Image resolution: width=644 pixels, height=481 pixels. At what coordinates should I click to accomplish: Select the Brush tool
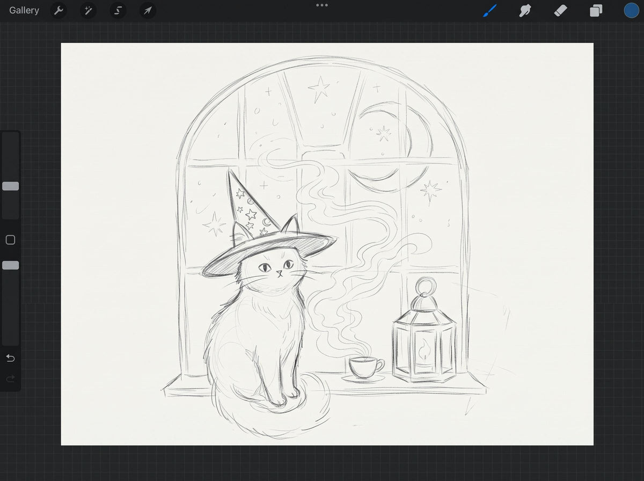490,10
